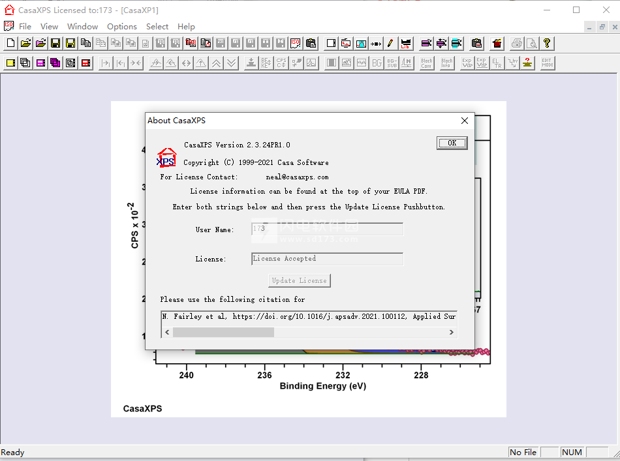Open the Help menu

point(186,27)
